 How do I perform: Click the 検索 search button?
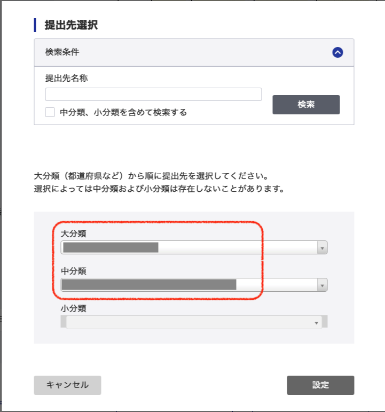coord(306,105)
